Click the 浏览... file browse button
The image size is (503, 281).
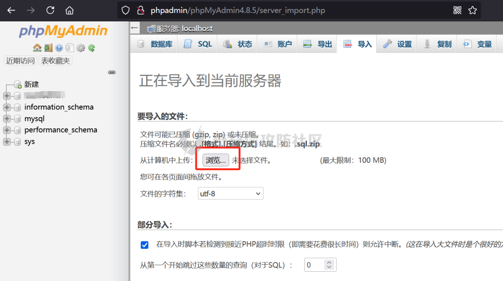point(216,160)
